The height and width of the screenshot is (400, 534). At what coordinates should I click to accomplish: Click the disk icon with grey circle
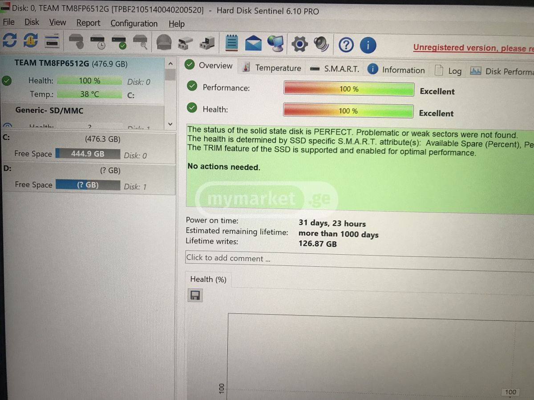(77, 42)
